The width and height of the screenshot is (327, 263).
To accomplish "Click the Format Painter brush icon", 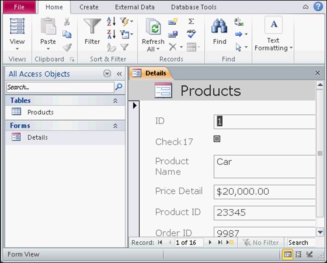I will (x=67, y=47).
